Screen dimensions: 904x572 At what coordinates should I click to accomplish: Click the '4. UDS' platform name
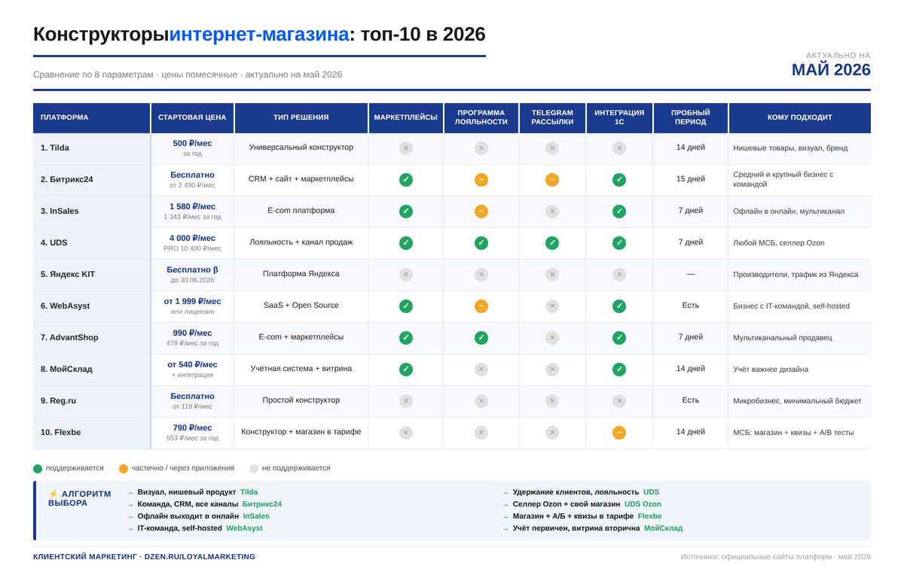(x=54, y=243)
